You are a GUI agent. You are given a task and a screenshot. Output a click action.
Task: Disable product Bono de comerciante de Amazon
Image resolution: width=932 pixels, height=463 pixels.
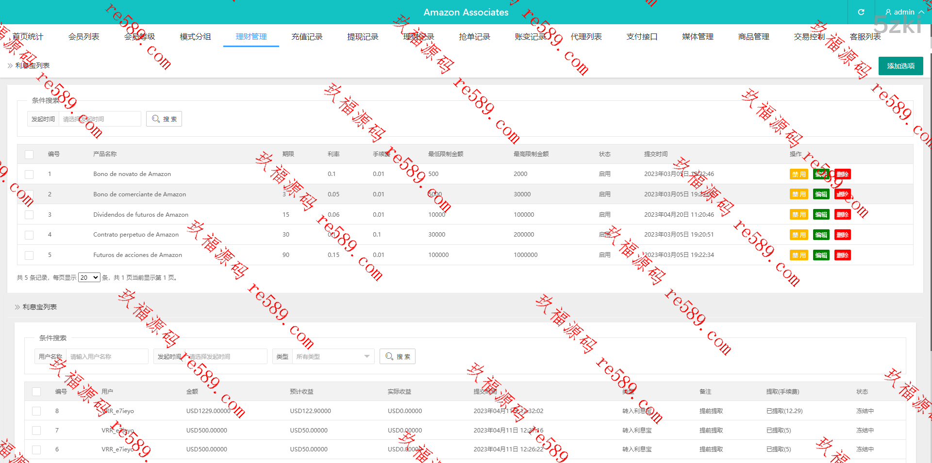click(799, 194)
